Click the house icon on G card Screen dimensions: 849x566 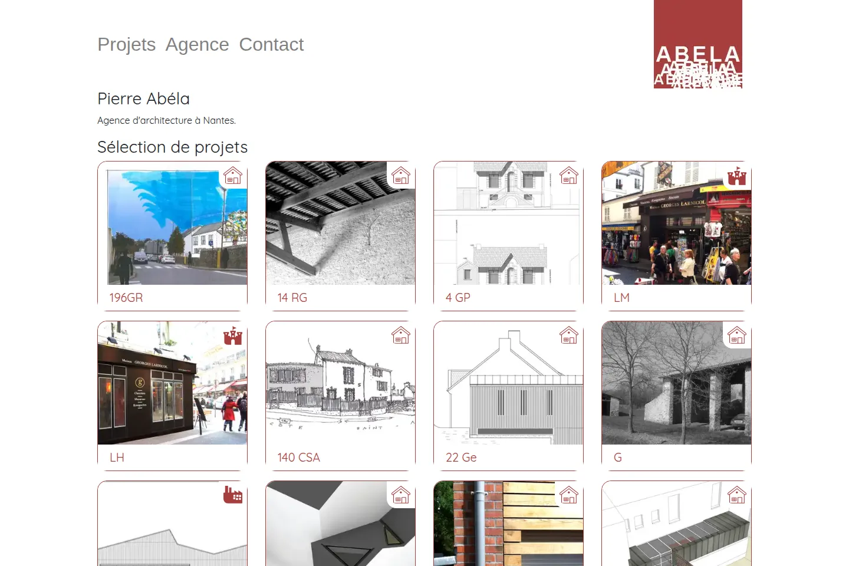[x=737, y=335]
